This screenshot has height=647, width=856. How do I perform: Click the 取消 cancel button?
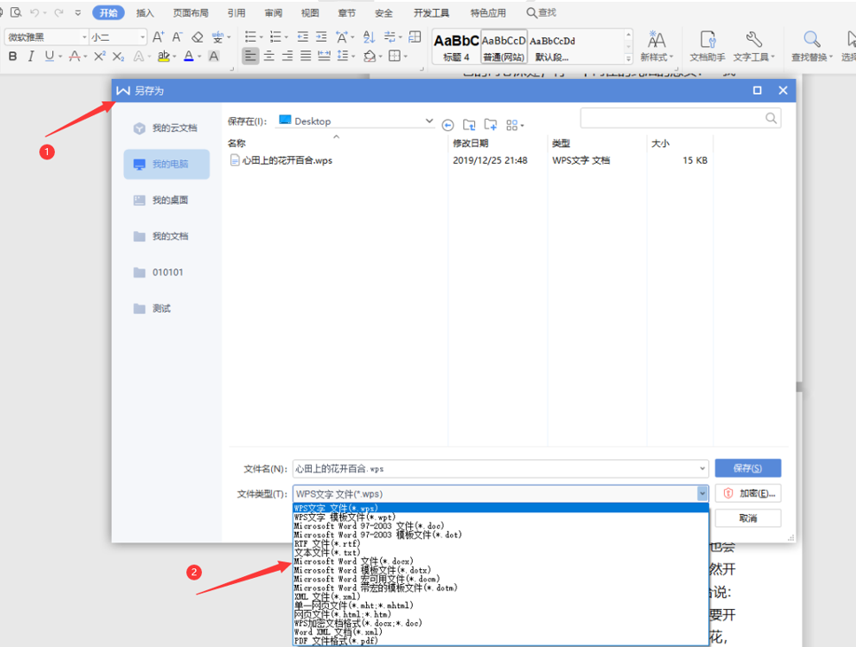pos(747,518)
